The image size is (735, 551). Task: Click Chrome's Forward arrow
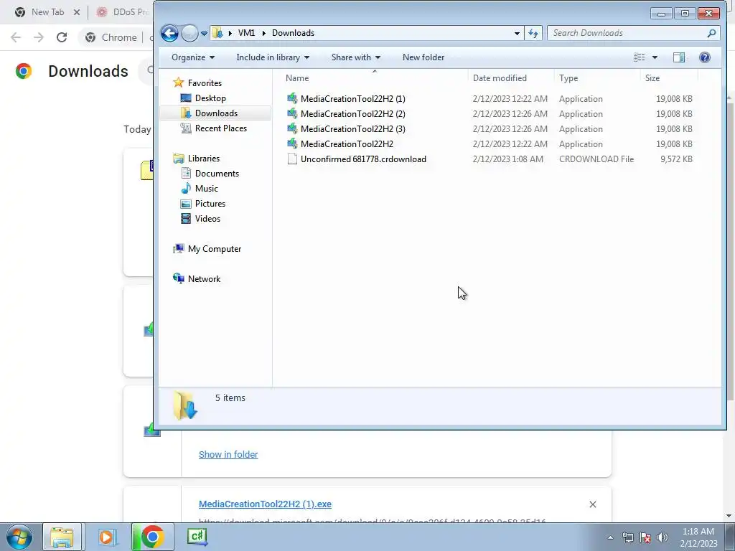pos(39,37)
